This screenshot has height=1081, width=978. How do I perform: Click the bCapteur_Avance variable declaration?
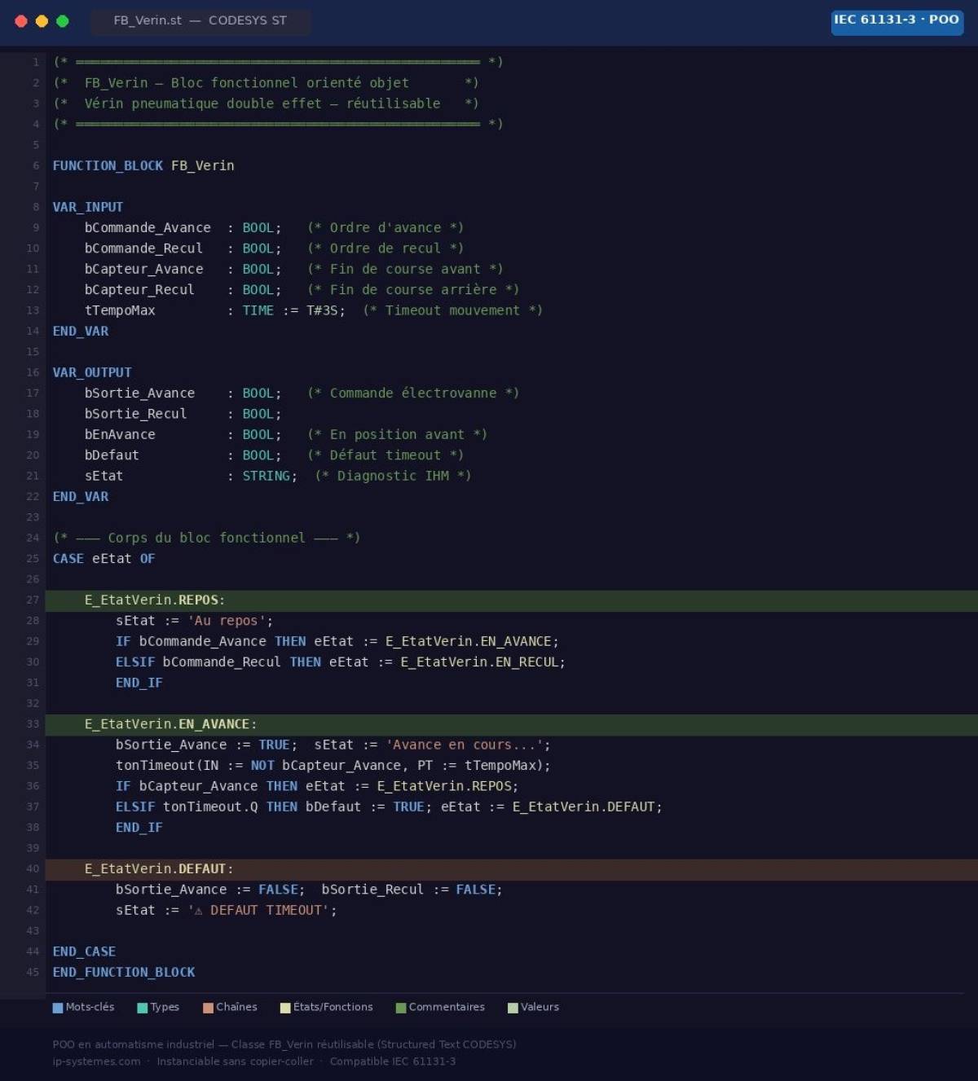183,269
